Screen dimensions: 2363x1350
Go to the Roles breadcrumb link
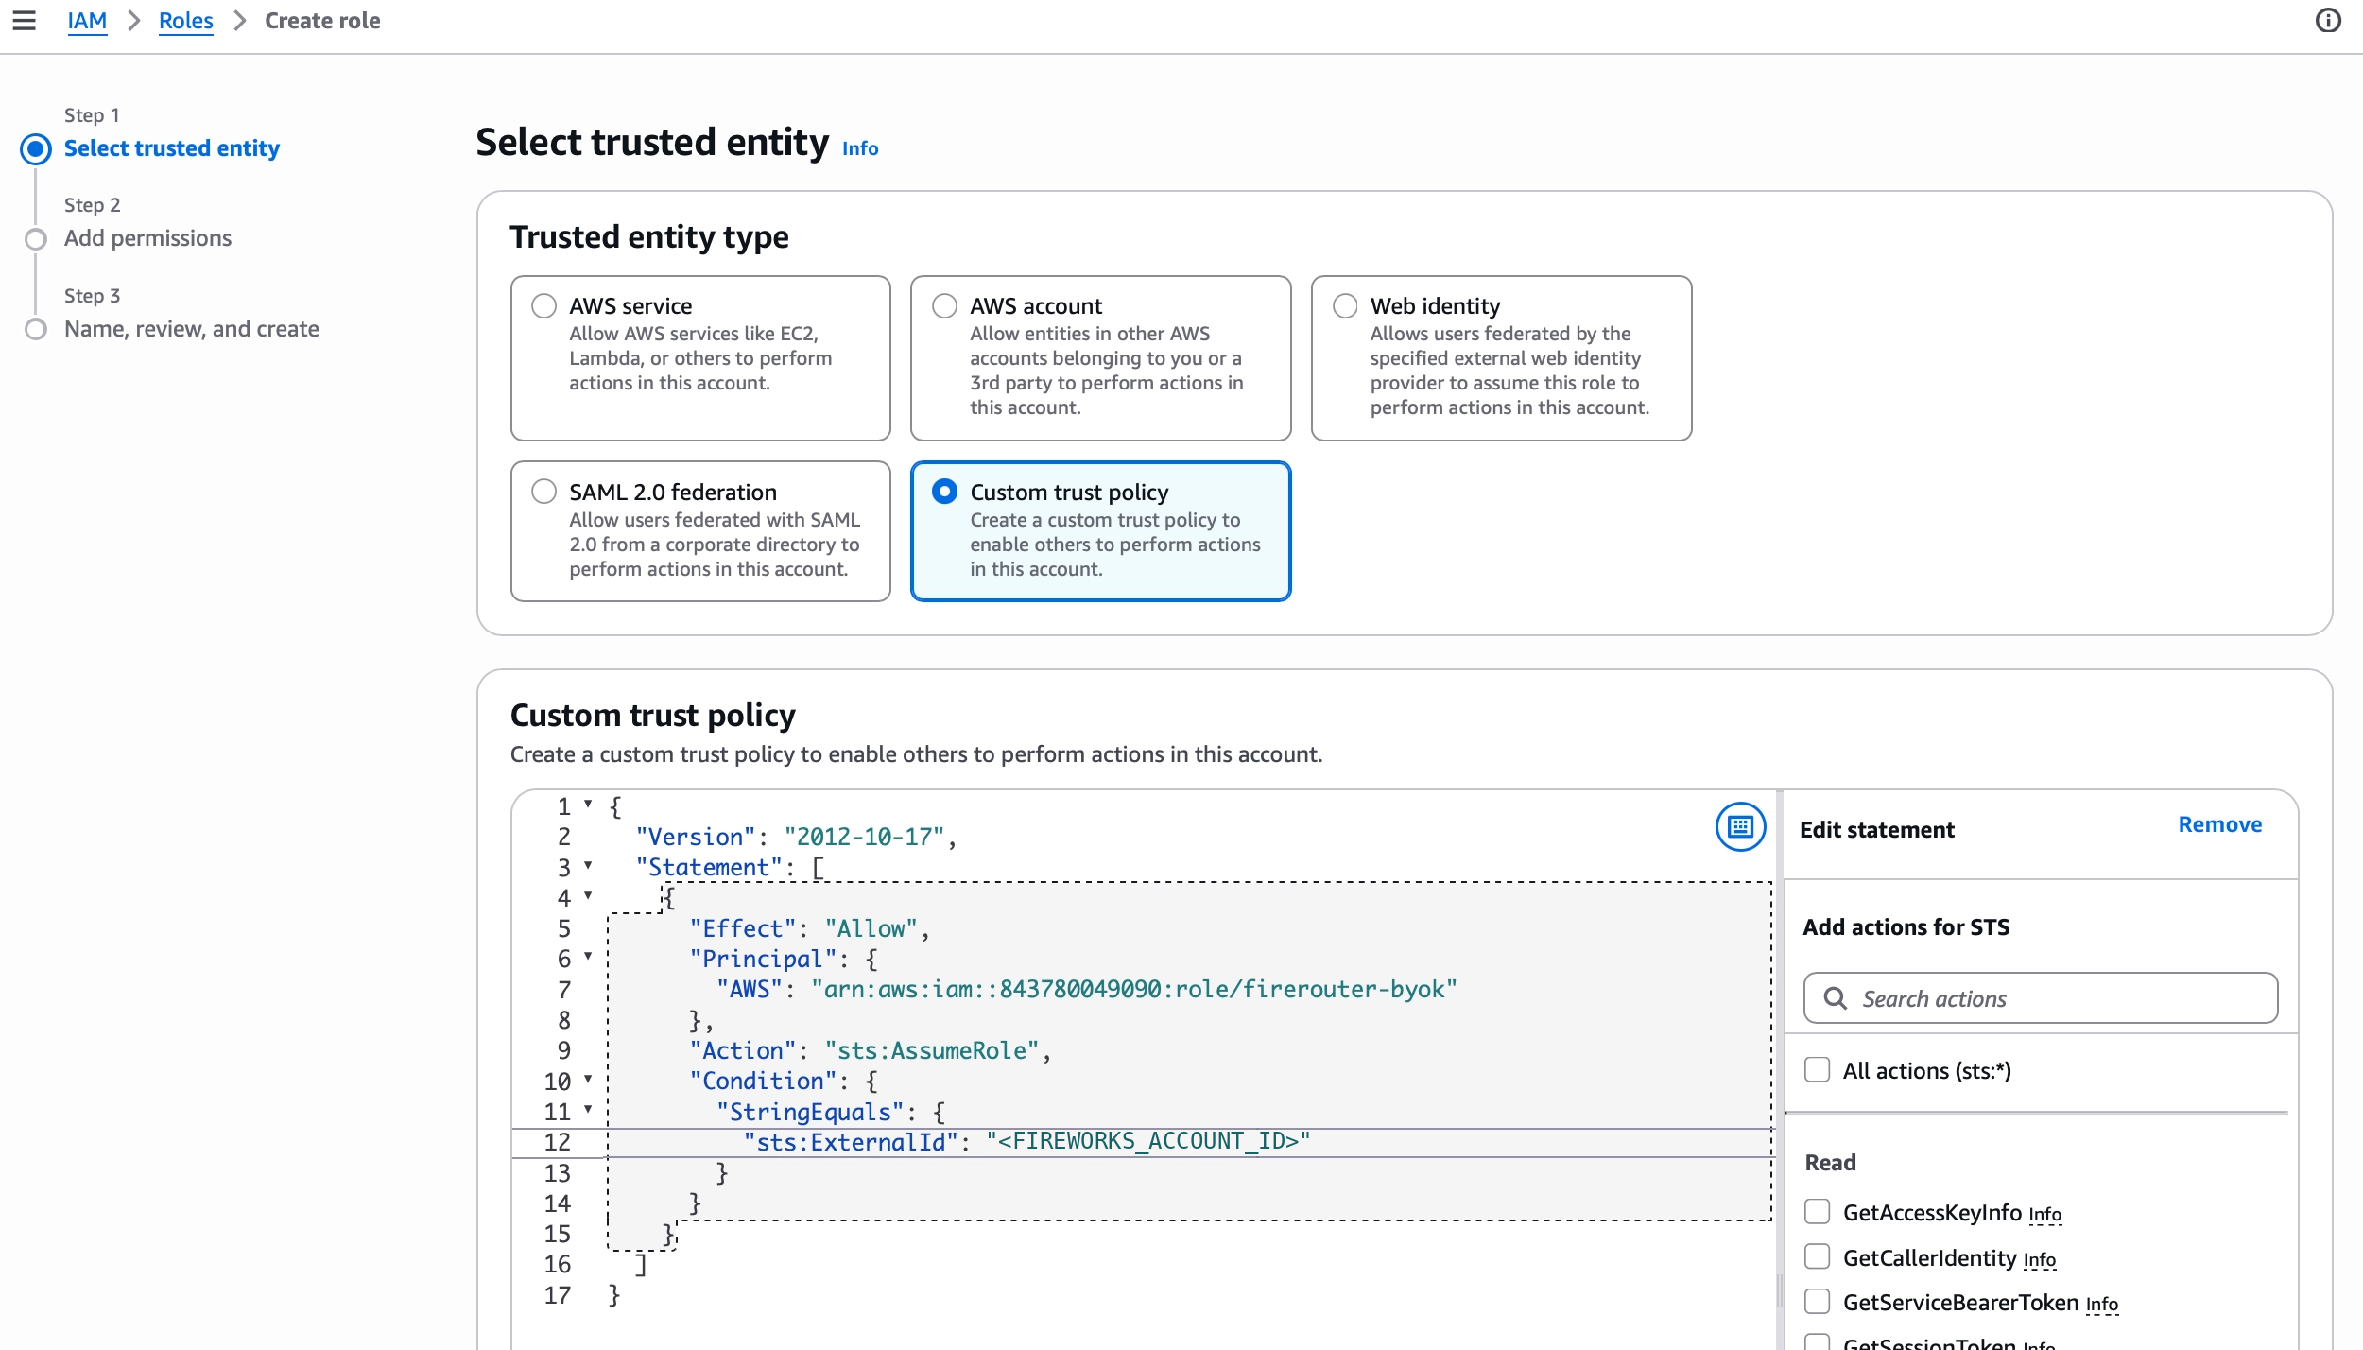coord(186,21)
